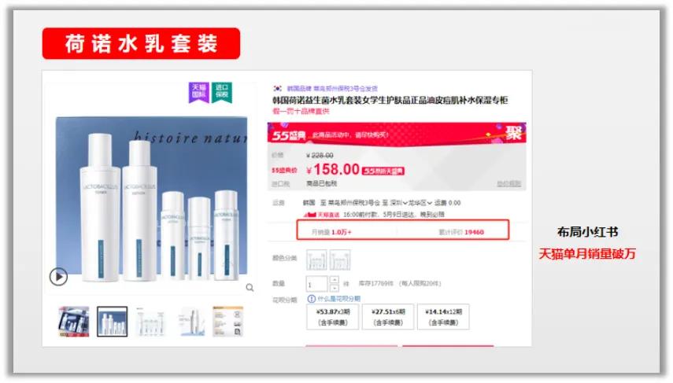Click the 布局小红书 caption
The width and height of the screenshot is (673, 383).
[587, 232]
